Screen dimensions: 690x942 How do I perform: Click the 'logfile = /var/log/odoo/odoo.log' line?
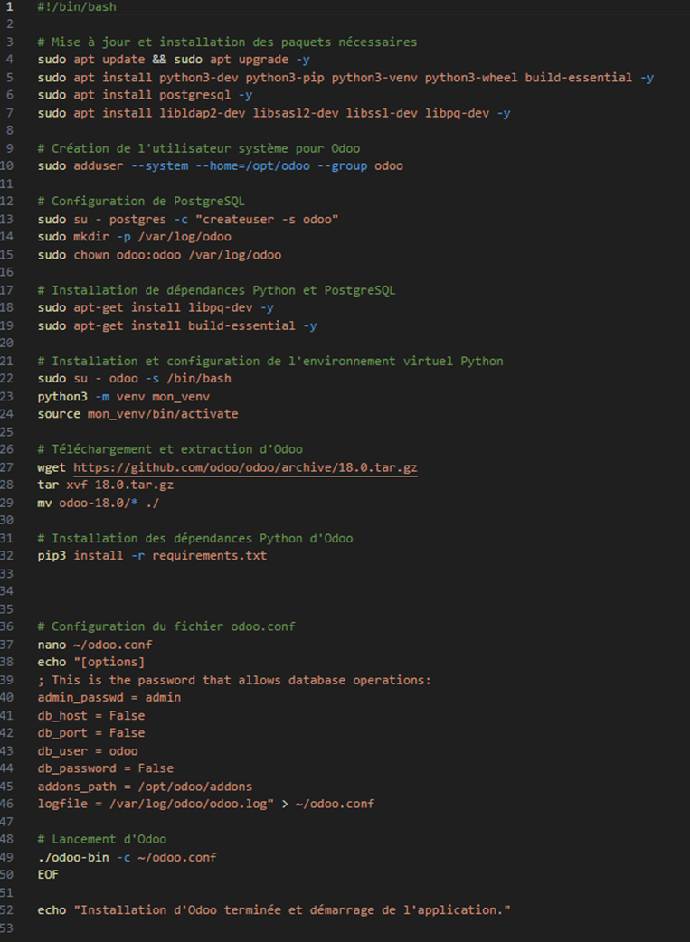tap(206, 804)
